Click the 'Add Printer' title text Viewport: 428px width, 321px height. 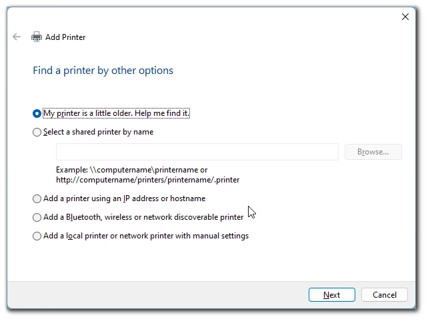click(x=65, y=37)
